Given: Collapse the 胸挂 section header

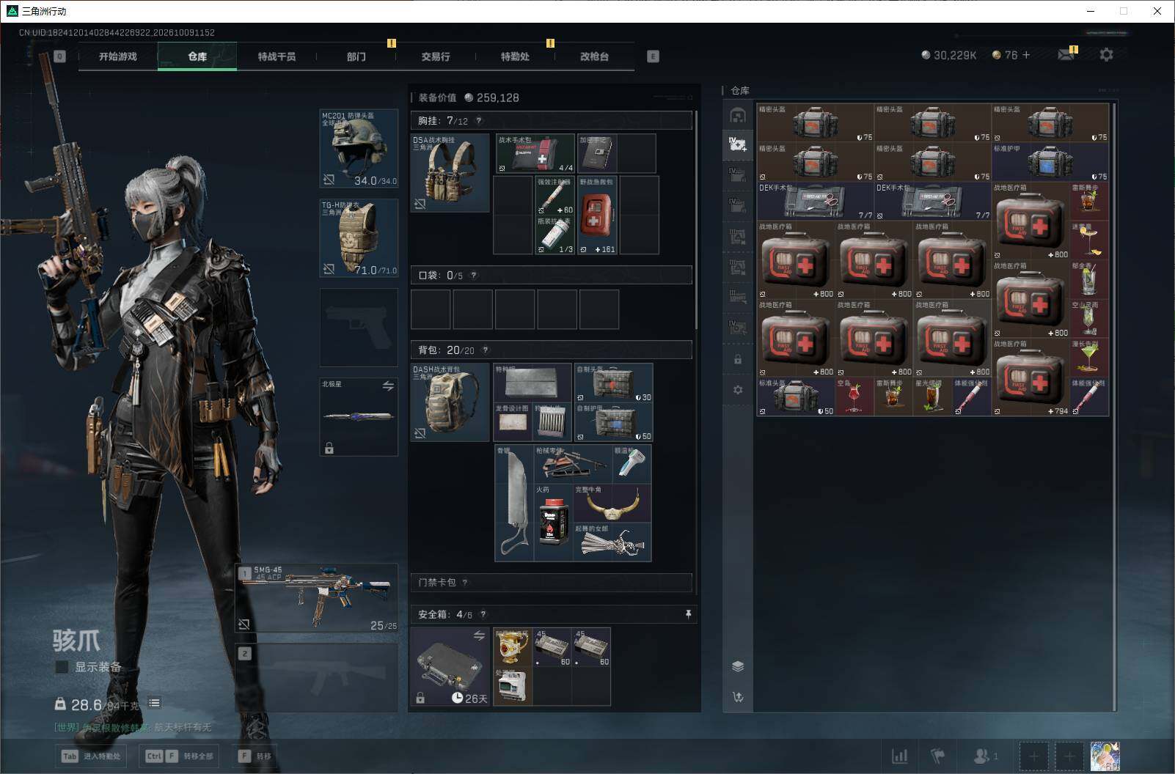Looking at the screenshot, I should point(551,120).
